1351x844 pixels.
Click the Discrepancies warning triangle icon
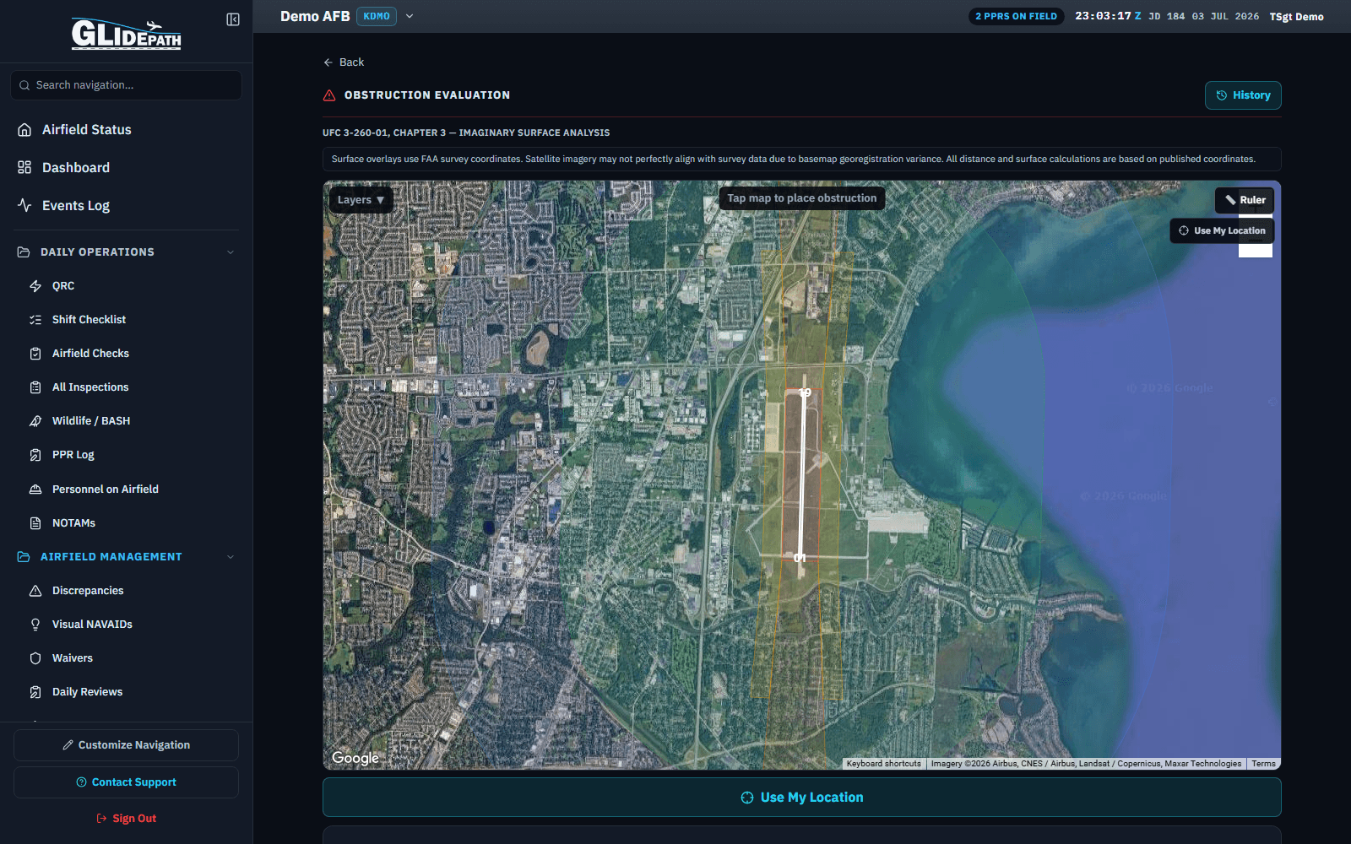tap(35, 591)
